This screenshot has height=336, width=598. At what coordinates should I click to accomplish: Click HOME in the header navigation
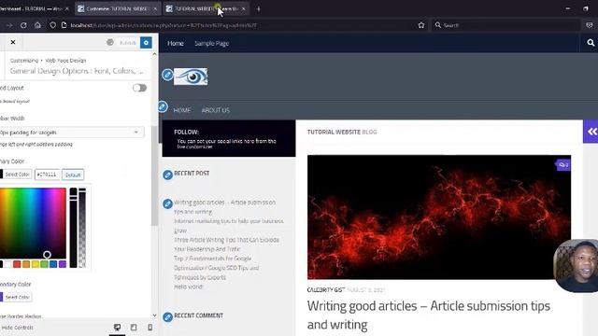click(x=182, y=110)
